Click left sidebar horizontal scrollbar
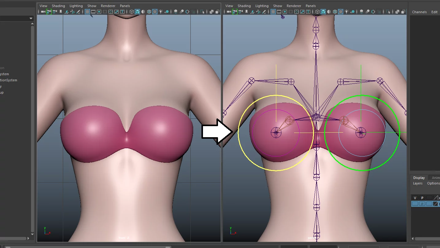Viewport: 440px width, 248px height. (13, 238)
